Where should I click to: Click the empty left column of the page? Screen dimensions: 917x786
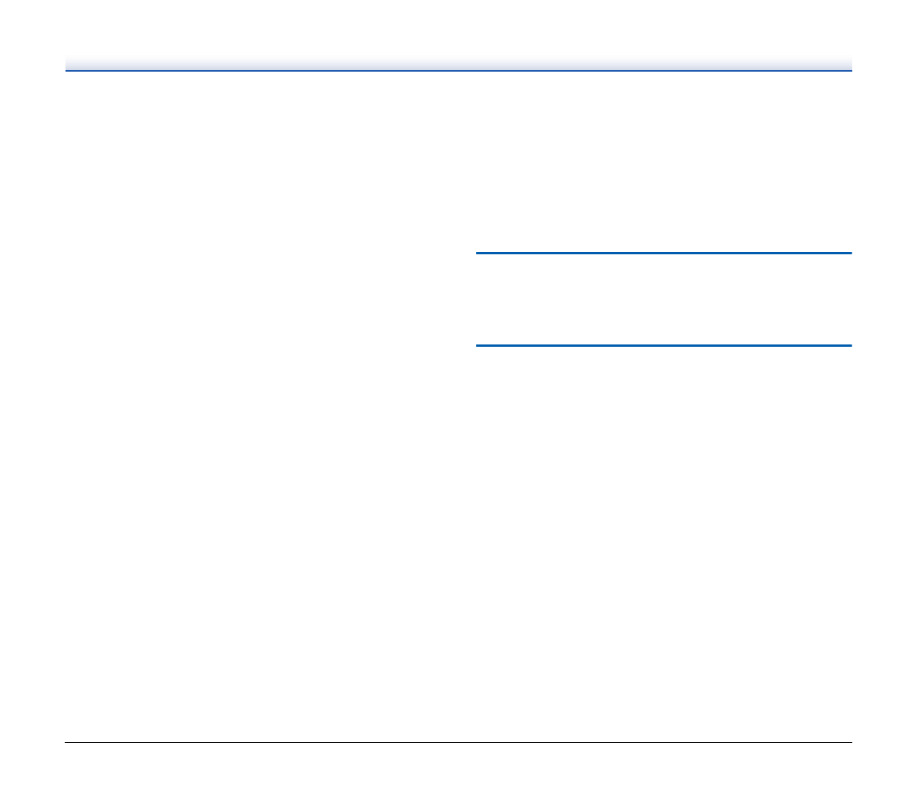pos(264,406)
